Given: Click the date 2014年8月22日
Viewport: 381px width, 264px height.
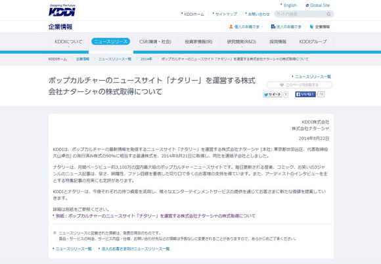Looking at the screenshot, I should point(314,139).
